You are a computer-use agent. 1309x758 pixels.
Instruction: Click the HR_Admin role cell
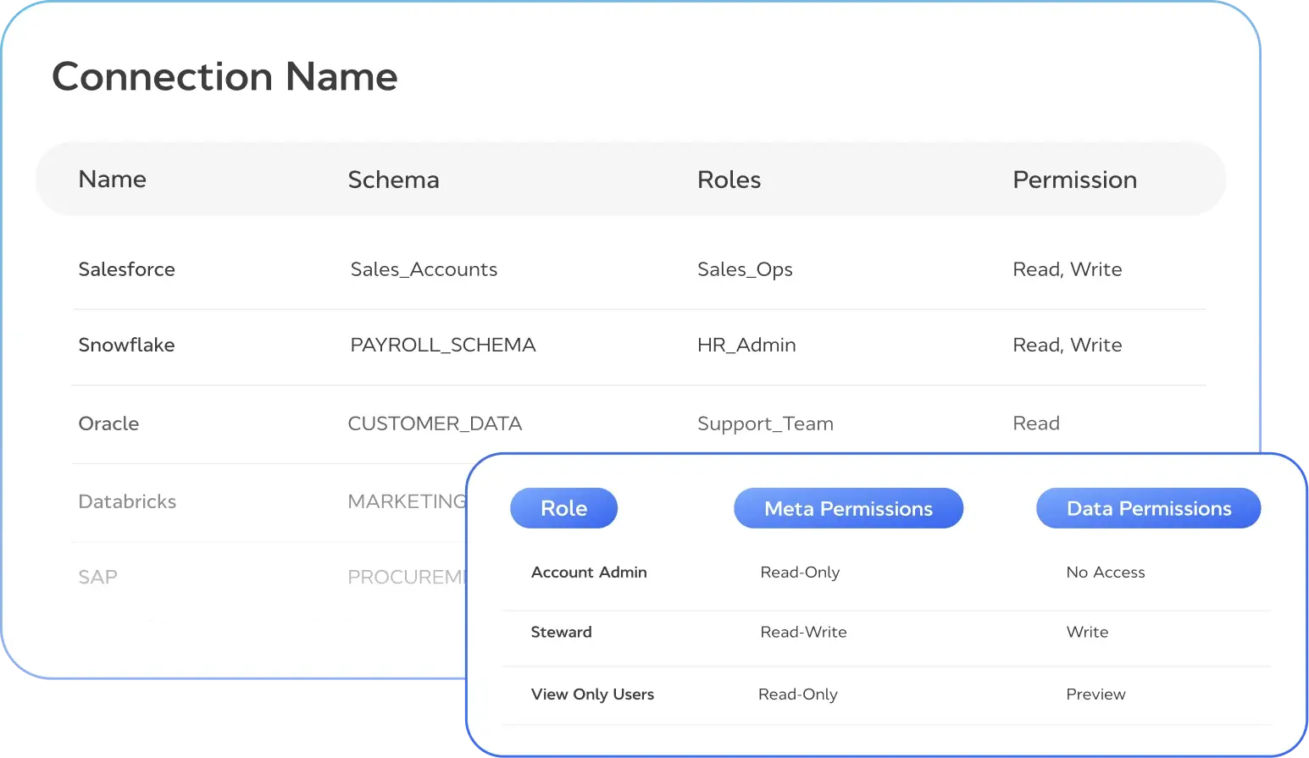click(x=746, y=345)
